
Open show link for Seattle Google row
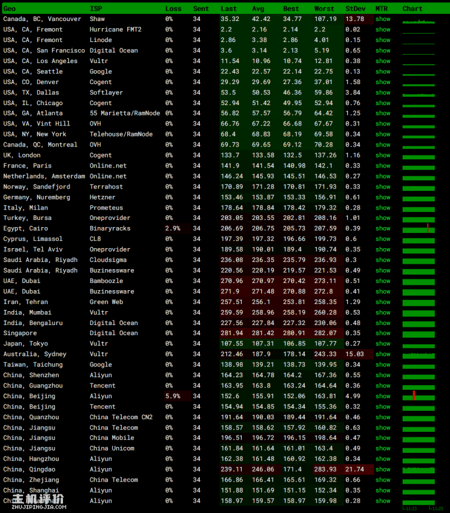click(383, 71)
